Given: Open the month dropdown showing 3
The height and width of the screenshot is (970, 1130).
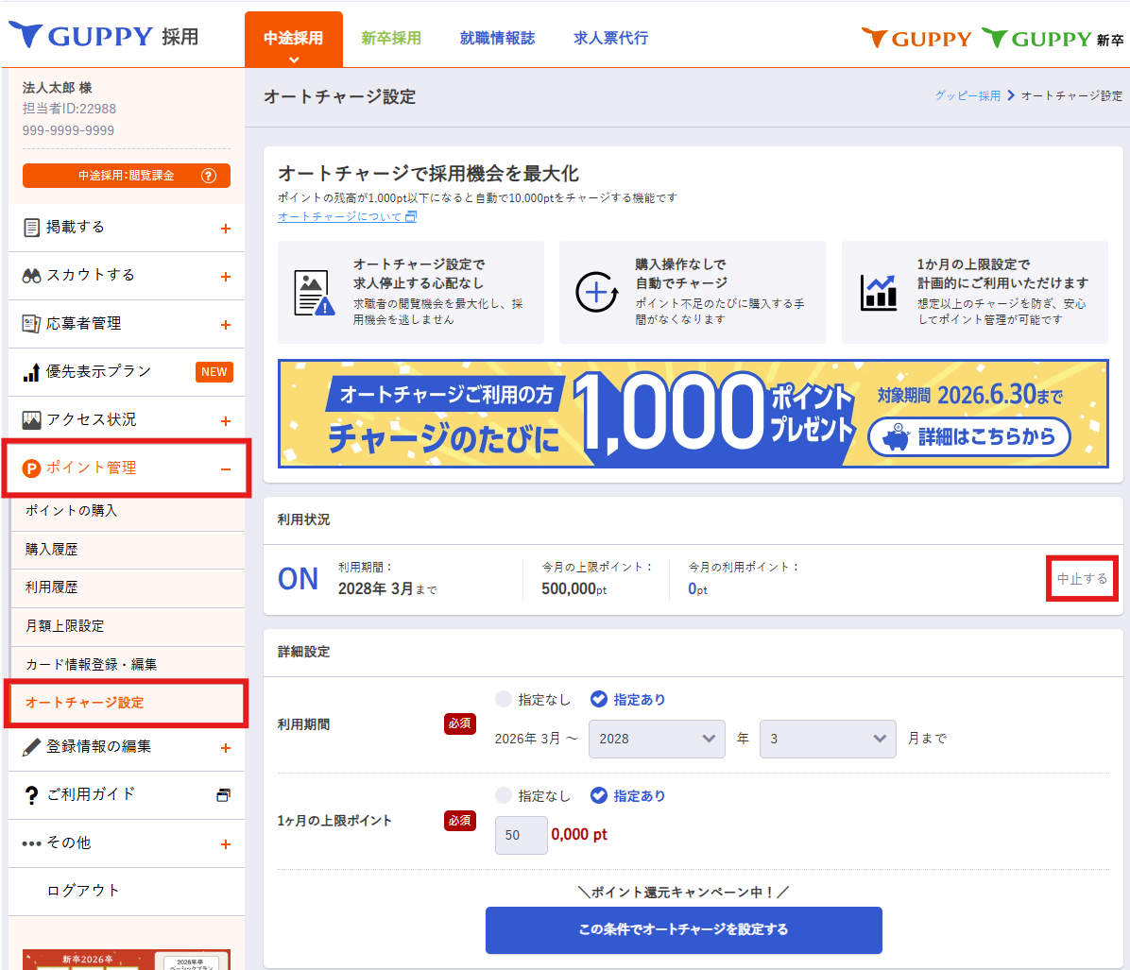Looking at the screenshot, I should pos(828,739).
